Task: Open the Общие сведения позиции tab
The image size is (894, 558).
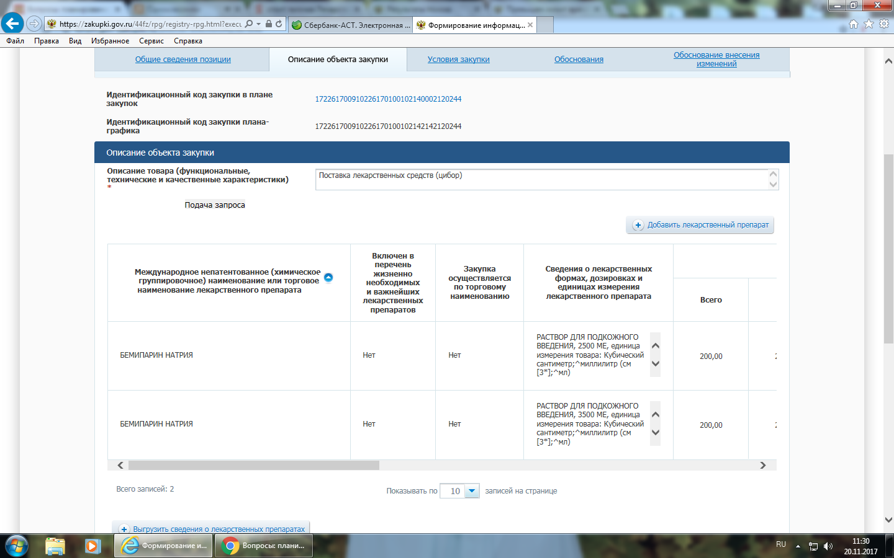Action: point(183,60)
